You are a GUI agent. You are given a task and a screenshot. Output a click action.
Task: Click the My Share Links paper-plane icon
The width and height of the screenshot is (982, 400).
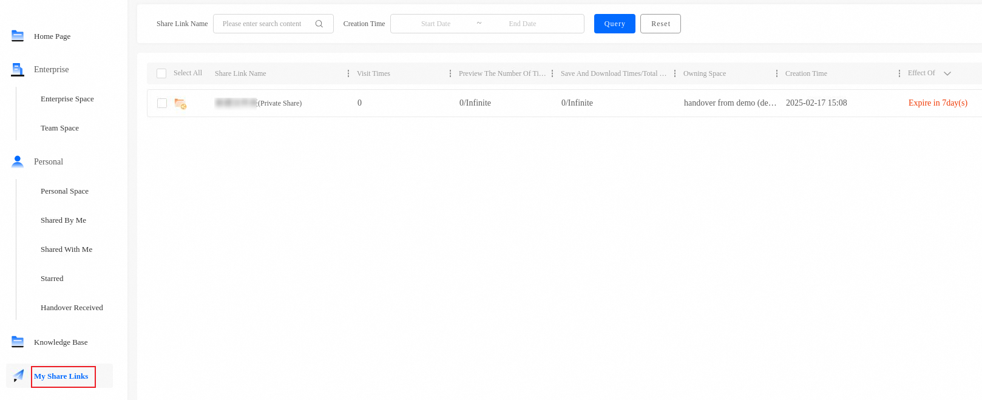[x=19, y=376]
